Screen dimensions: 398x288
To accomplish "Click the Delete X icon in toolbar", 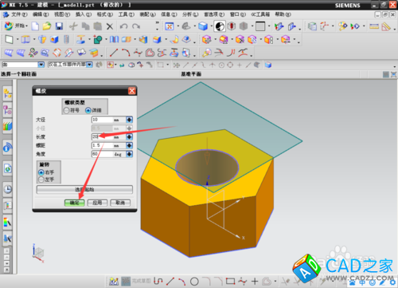I will coord(110,26).
